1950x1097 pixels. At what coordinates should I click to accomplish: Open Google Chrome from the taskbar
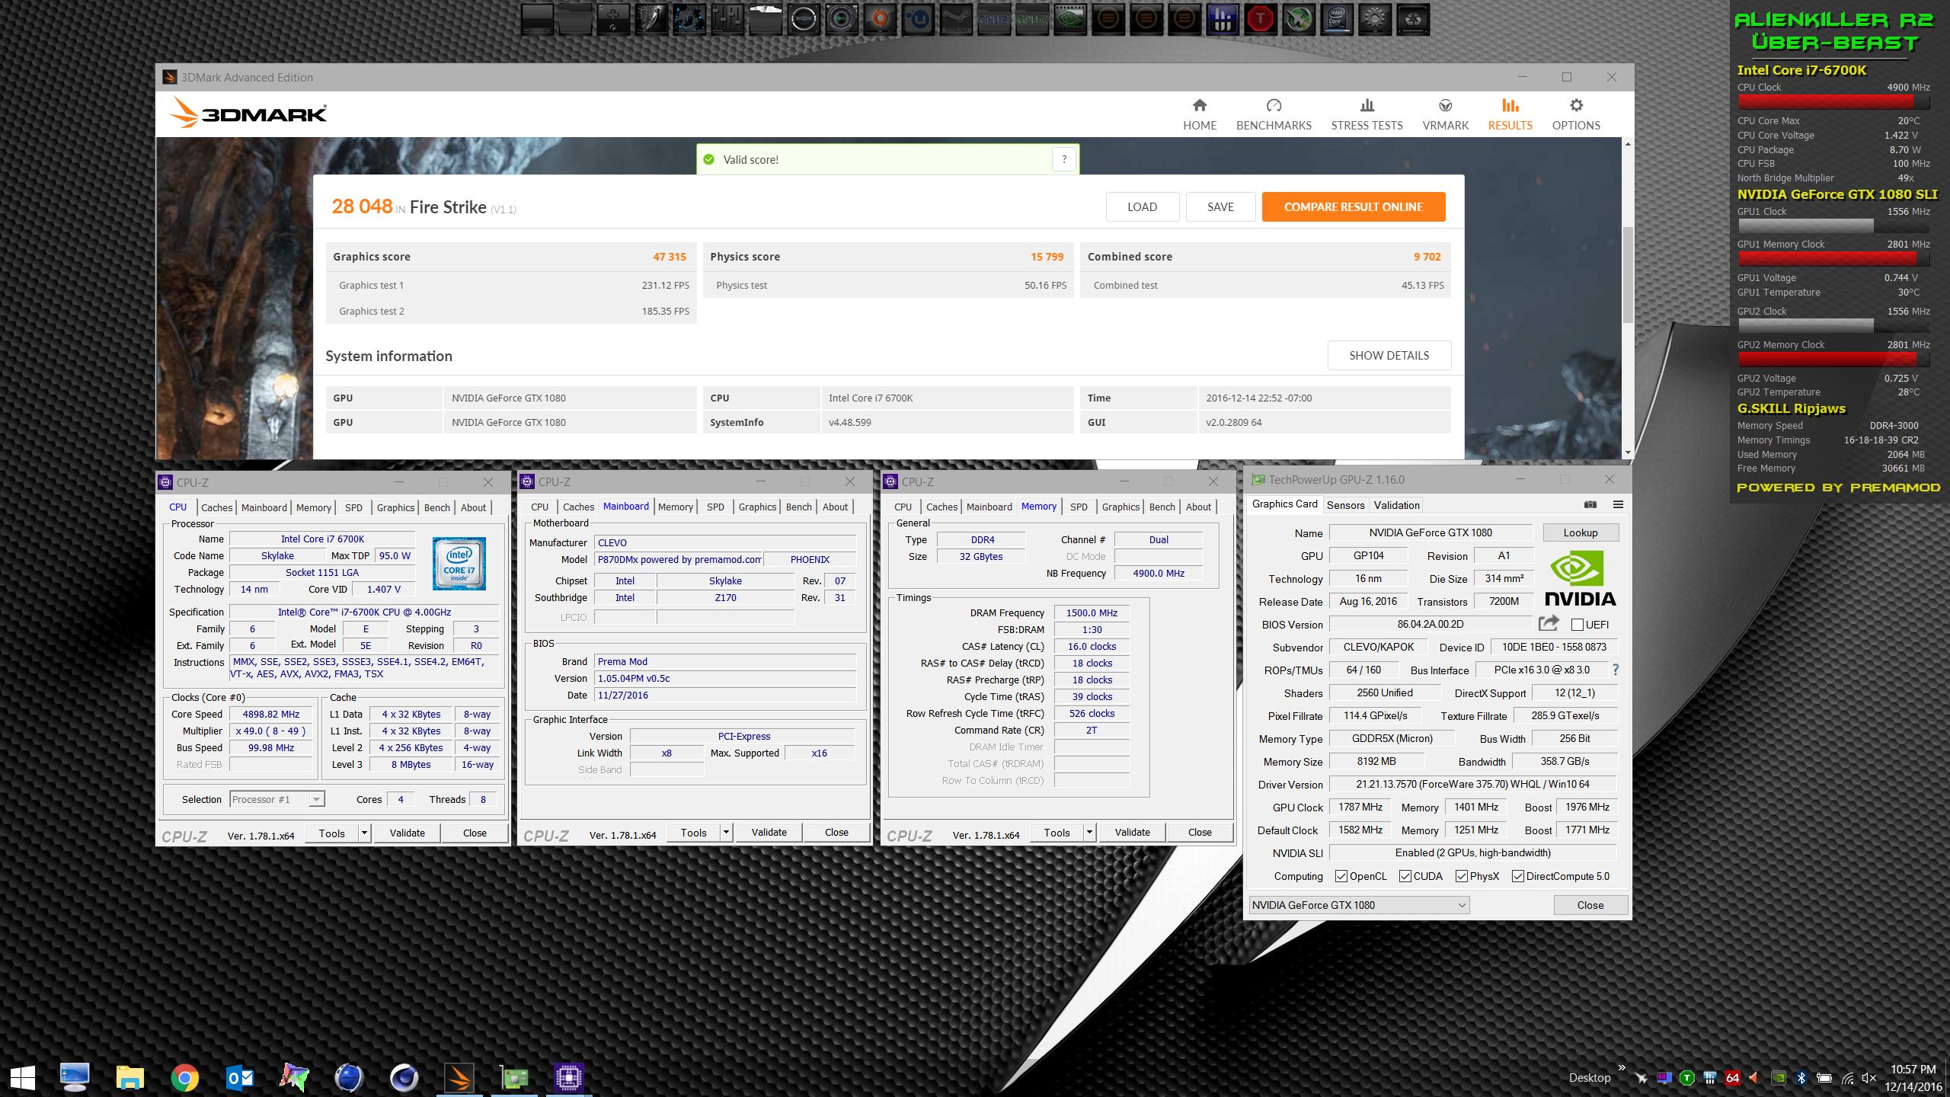[184, 1077]
